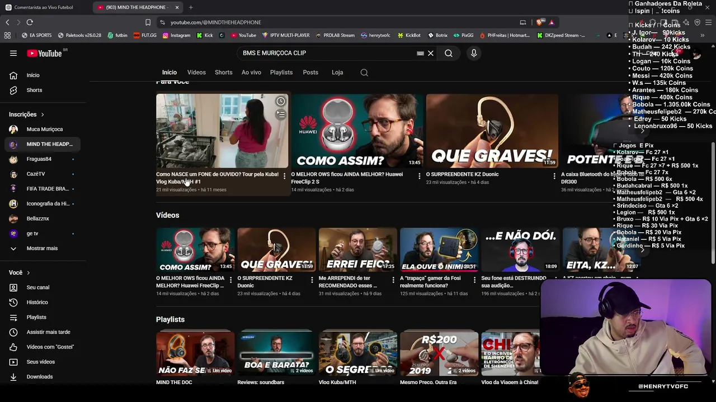Open the Instagram bookmark
The height and width of the screenshot is (402, 716).
click(177, 35)
